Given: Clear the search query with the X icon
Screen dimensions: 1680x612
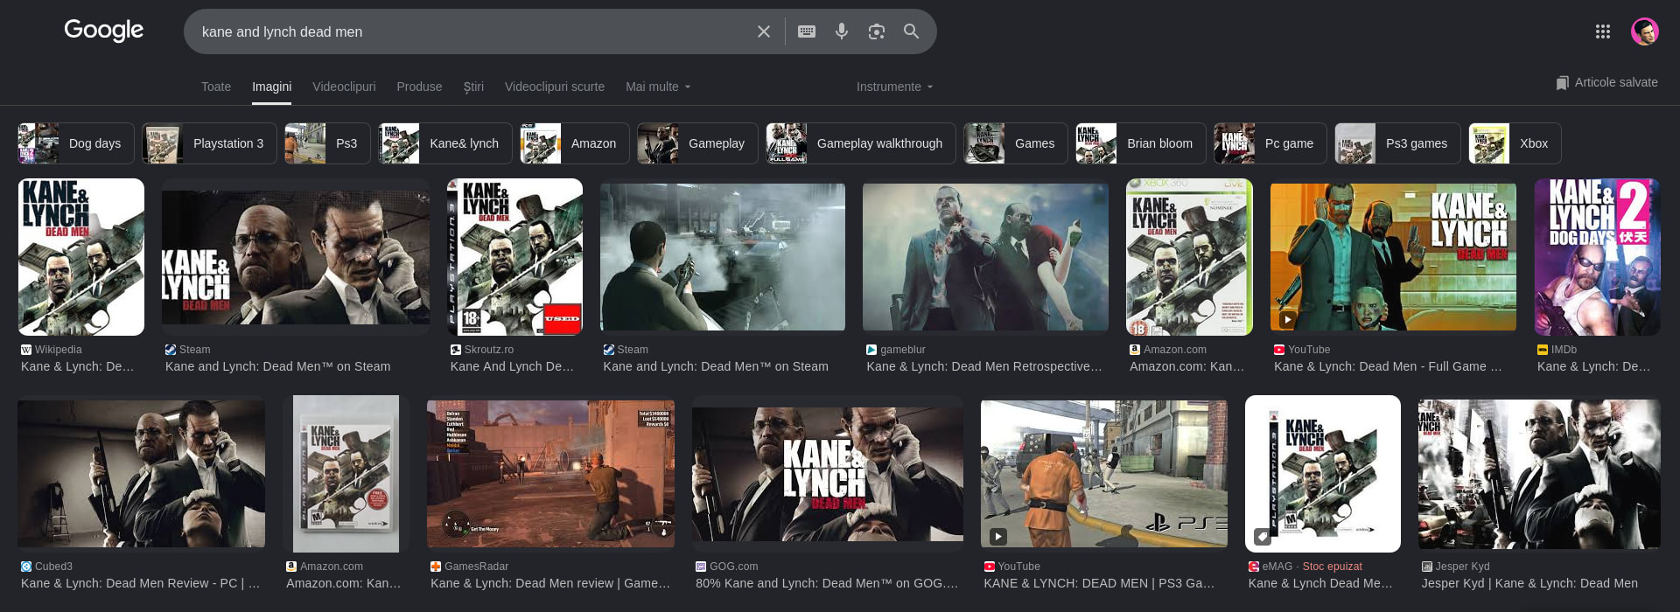Looking at the screenshot, I should click(763, 31).
